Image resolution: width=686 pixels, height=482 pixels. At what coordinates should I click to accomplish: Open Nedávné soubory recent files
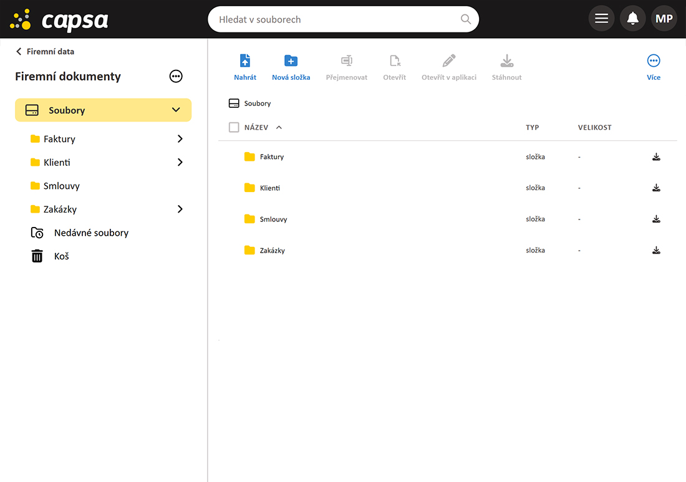pos(90,233)
